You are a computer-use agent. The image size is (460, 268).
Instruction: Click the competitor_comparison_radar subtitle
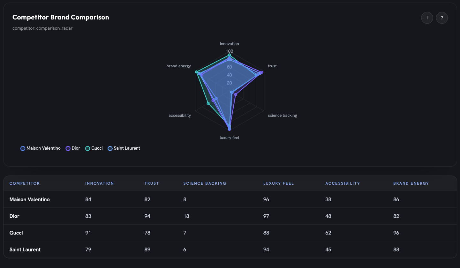click(42, 28)
